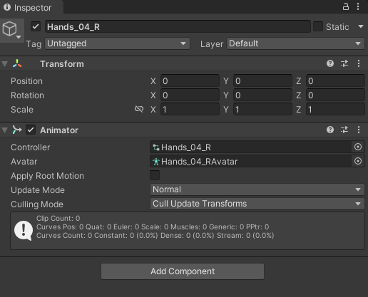
Task: Click the Add Component button
Action: coord(183,271)
